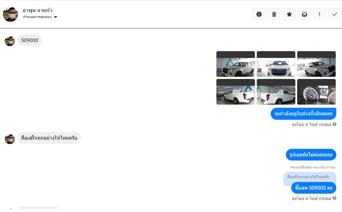Select message bubble reading 509000

pos(30,40)
